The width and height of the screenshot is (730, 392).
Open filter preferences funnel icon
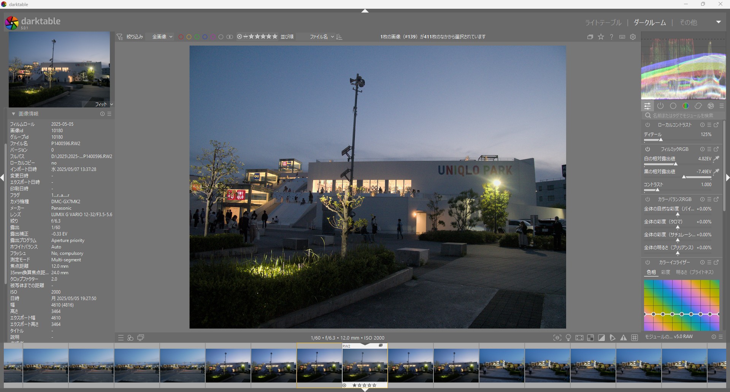(120, 37)
